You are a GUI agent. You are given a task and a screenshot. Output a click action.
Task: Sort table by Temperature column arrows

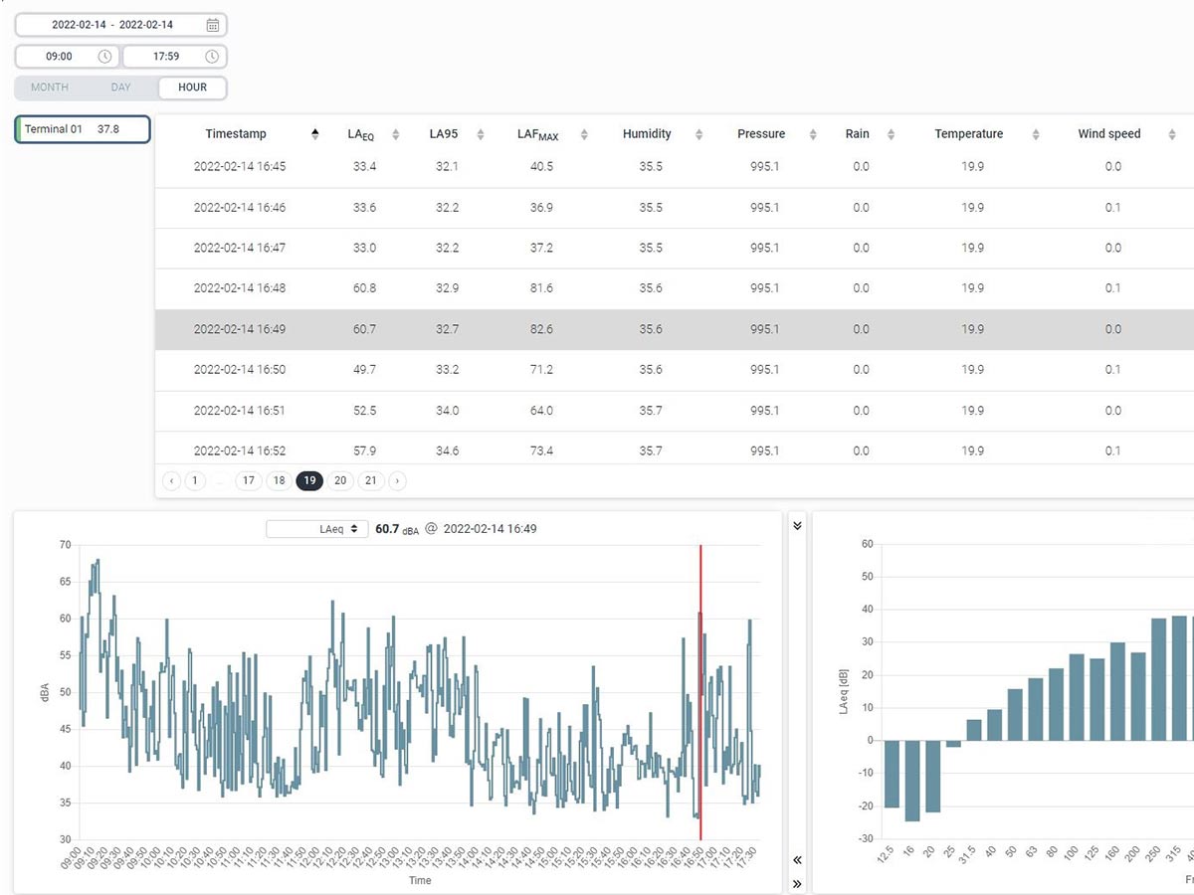click(1036, 134)
